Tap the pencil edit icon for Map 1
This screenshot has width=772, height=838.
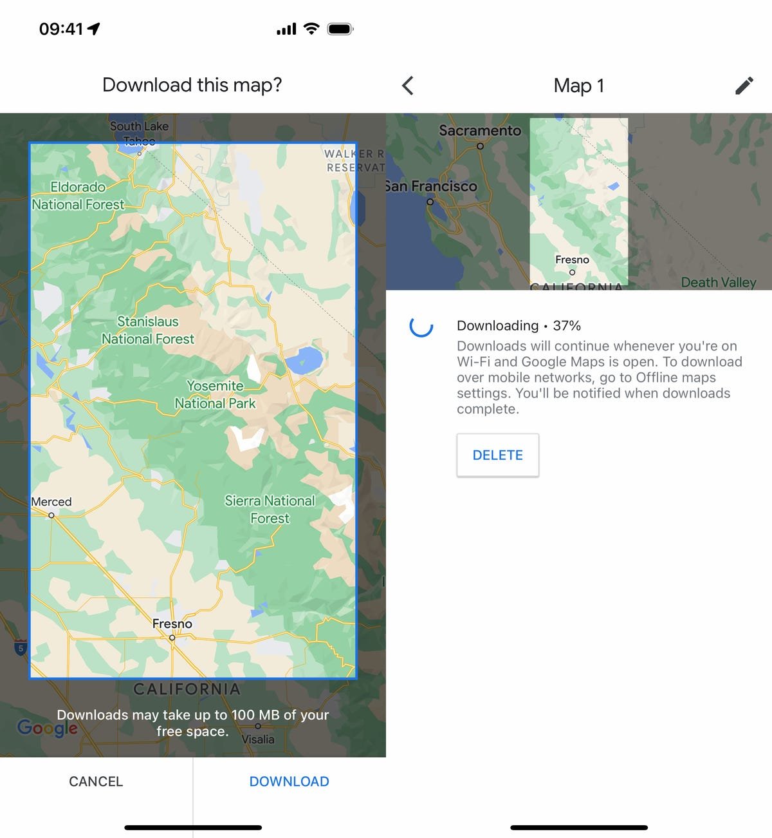click(x=744, y=86)
